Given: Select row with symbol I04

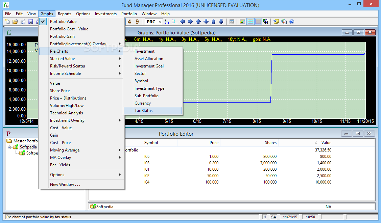Looking at the screenshot, I should (232, 182).
